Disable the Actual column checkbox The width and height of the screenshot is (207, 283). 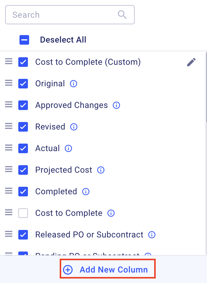coord(23,148)
